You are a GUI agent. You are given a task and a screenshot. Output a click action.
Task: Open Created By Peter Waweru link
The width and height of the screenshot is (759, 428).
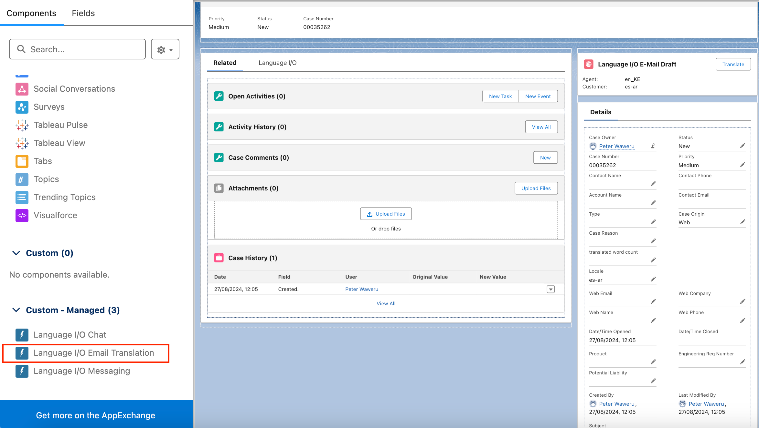617,404
